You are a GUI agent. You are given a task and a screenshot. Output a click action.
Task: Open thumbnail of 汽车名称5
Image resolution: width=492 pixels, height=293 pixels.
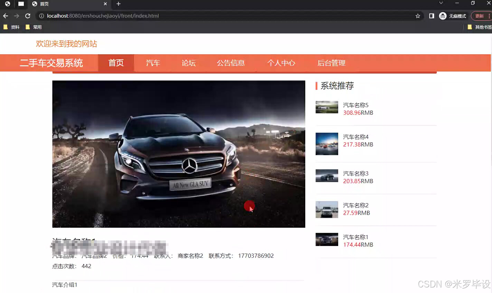point(327,107)
